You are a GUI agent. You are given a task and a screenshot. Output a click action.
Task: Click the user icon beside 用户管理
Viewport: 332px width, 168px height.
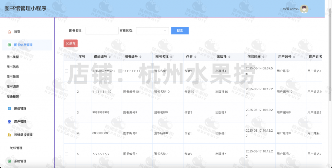[x=9, y=122]
